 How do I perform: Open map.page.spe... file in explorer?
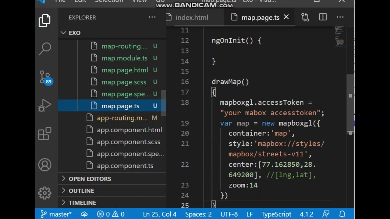(x=126, y=94)
